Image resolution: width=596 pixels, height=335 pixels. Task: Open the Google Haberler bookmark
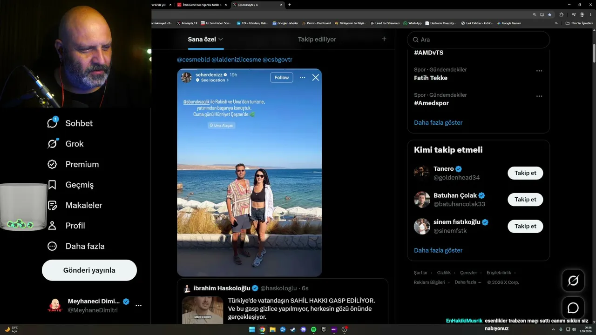click(x=285, y=23)
